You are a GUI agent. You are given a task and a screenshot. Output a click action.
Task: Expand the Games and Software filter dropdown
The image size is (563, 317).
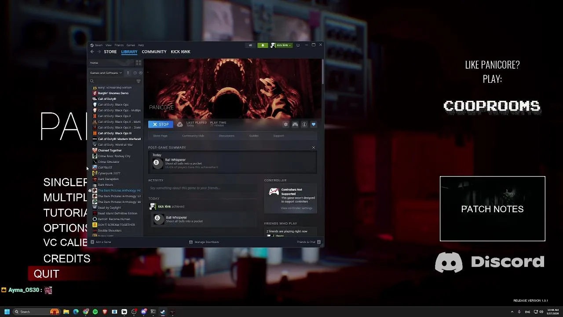point(106,73)
